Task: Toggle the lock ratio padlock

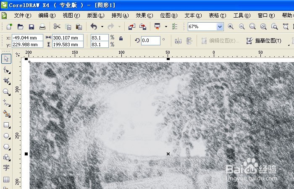Action: click(121, 39)
